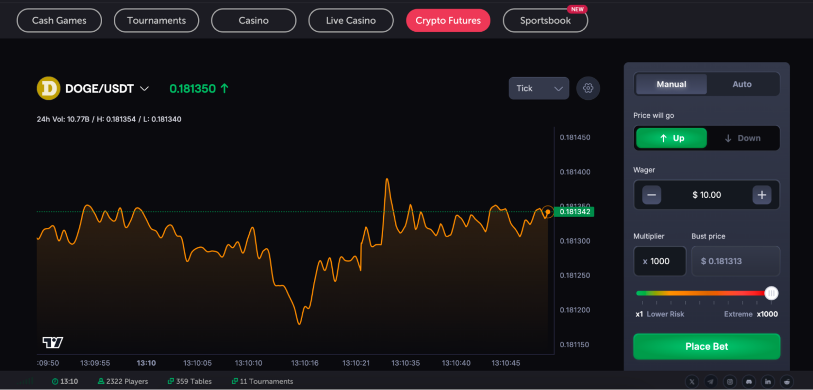The image size is (813, 390).
Task: Switch to Auto betting mode
Action: 742,84
